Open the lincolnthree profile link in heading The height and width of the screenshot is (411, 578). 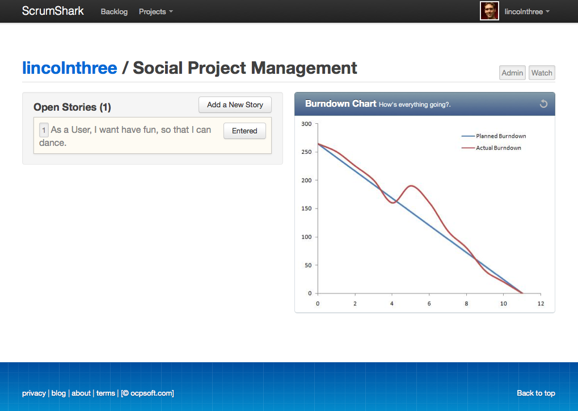click(70, 68)
